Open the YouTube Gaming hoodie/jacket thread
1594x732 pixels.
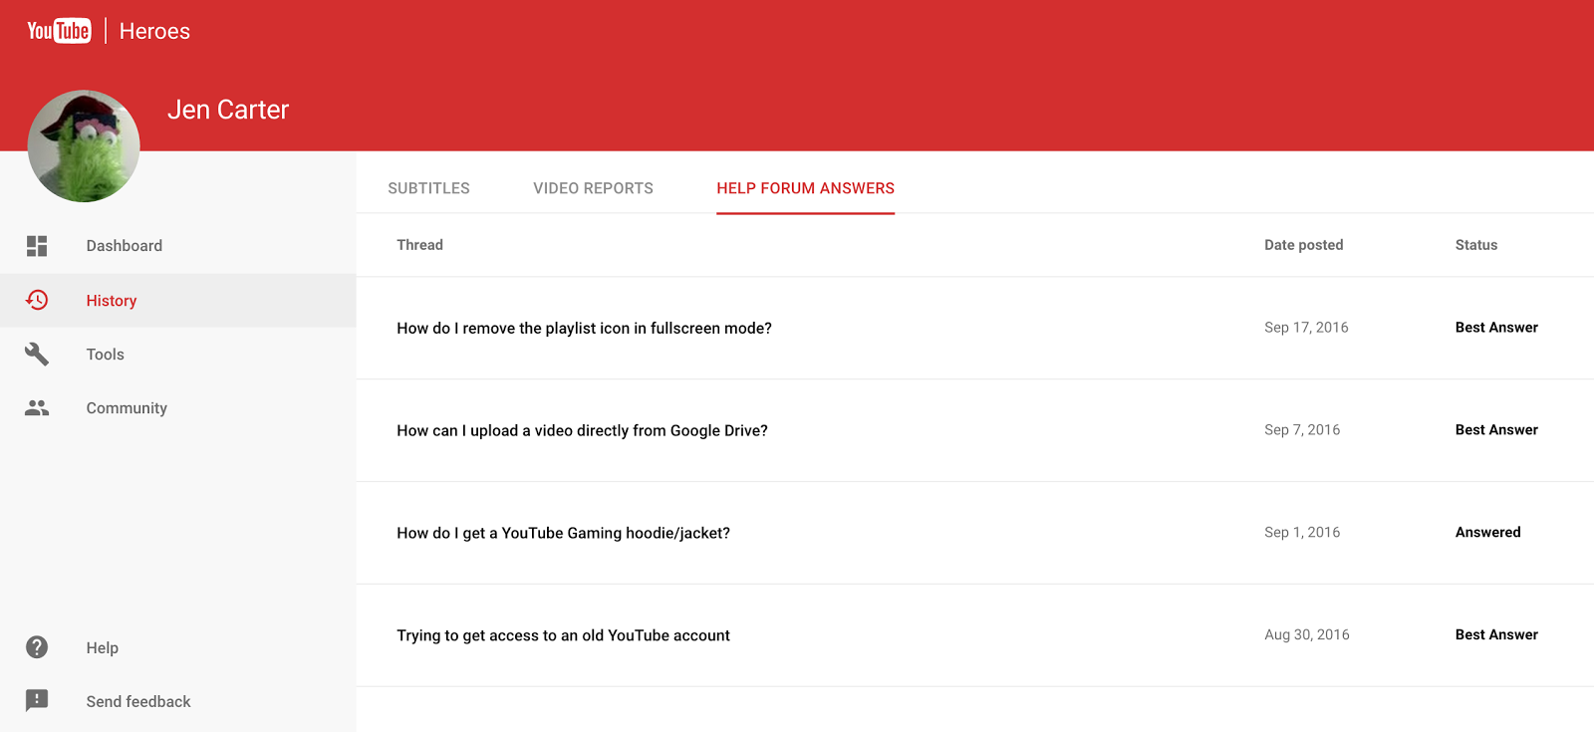(563, 534)
